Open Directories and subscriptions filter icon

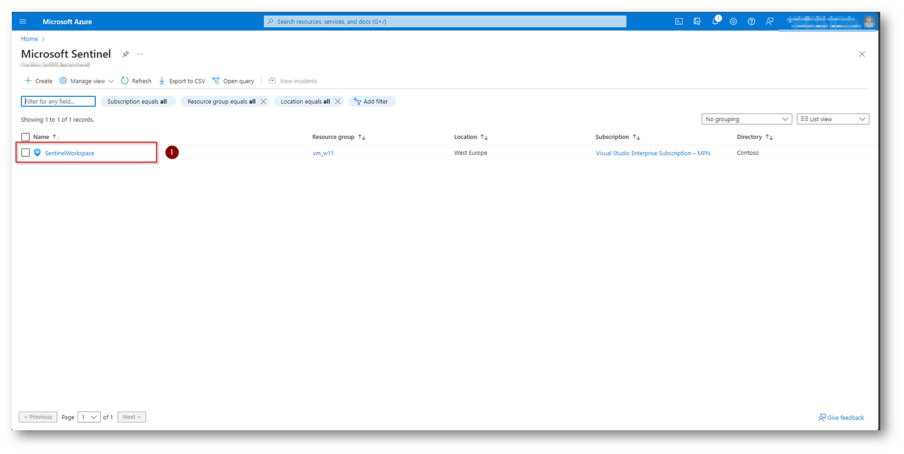(x=697, y=22)
